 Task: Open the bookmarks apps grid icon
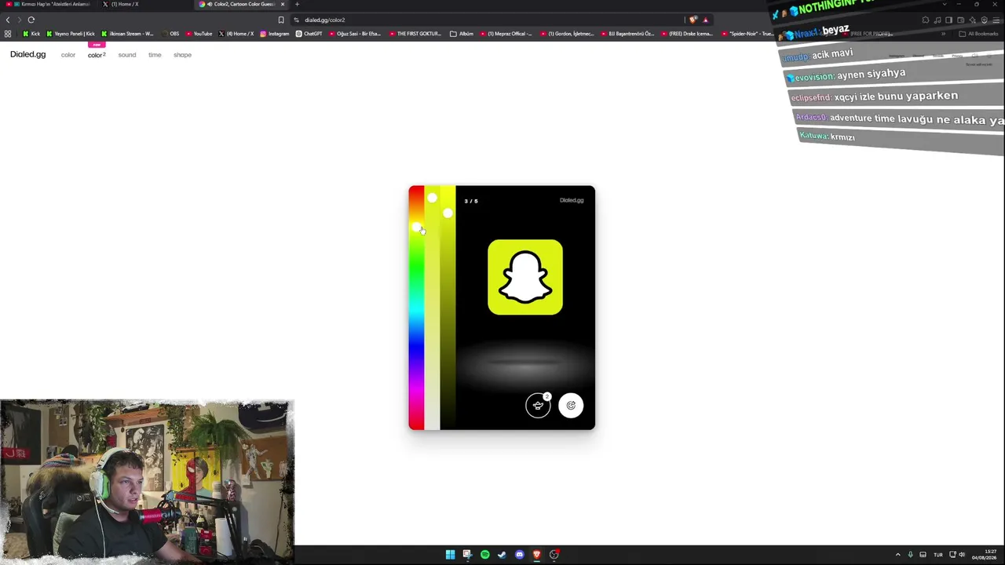tap(8, 34)
